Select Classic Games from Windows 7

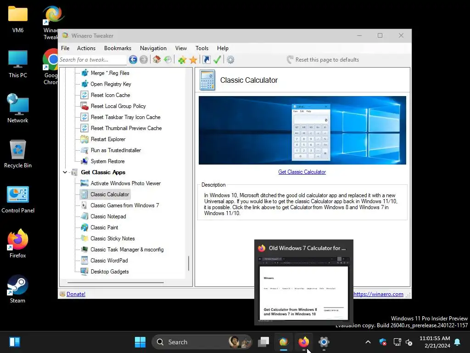pos(125,205)
